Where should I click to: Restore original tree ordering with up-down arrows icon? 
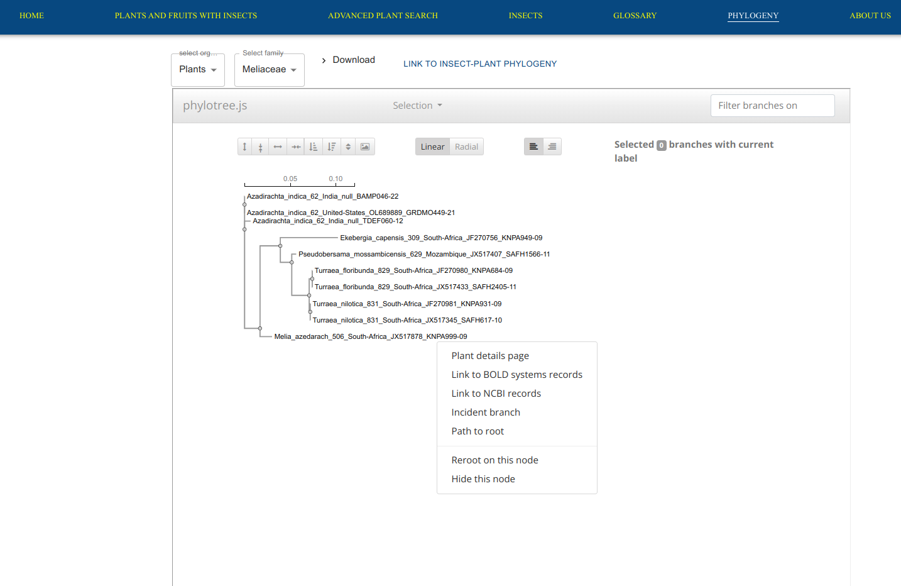[x=348, y=147]
